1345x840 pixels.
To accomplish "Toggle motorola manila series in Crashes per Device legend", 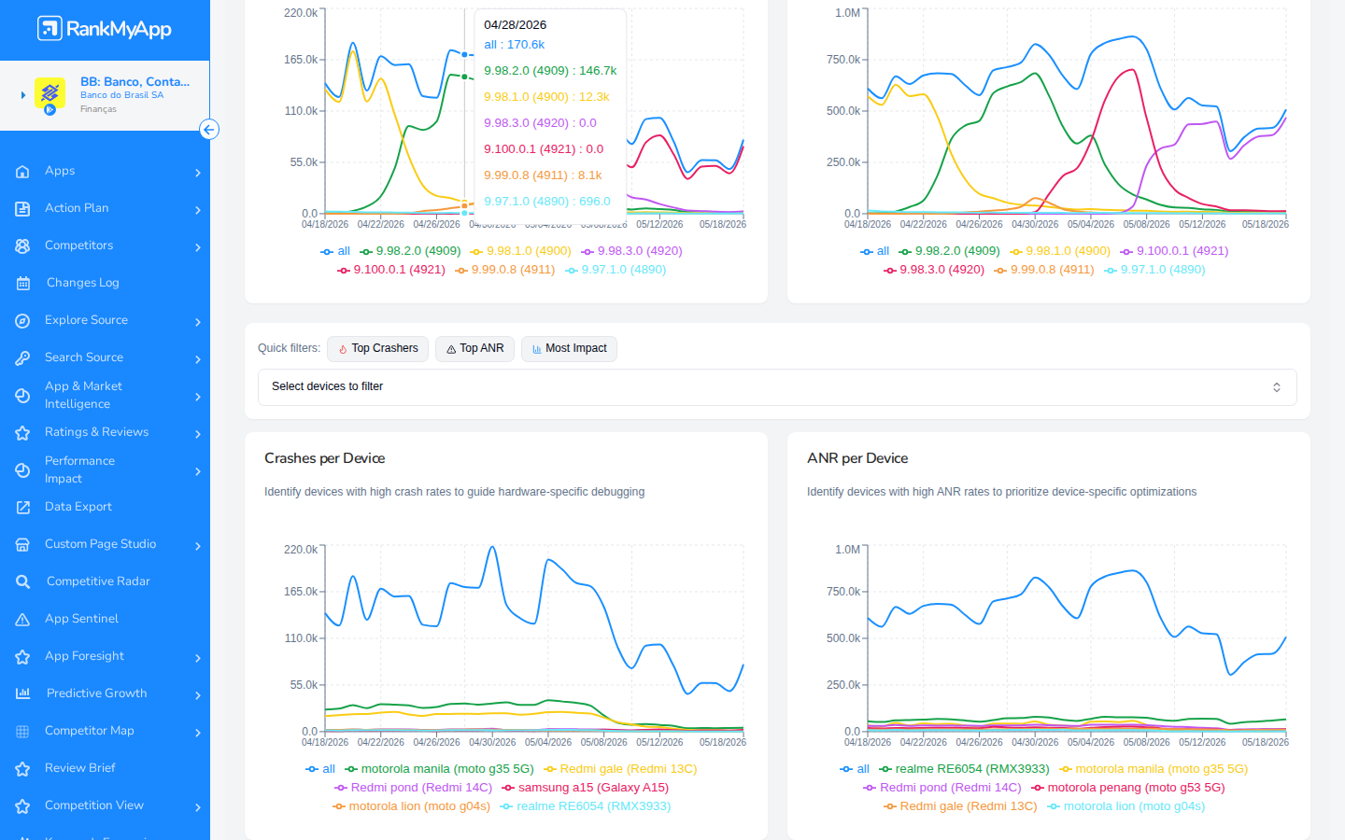I will tap(439, 769).
